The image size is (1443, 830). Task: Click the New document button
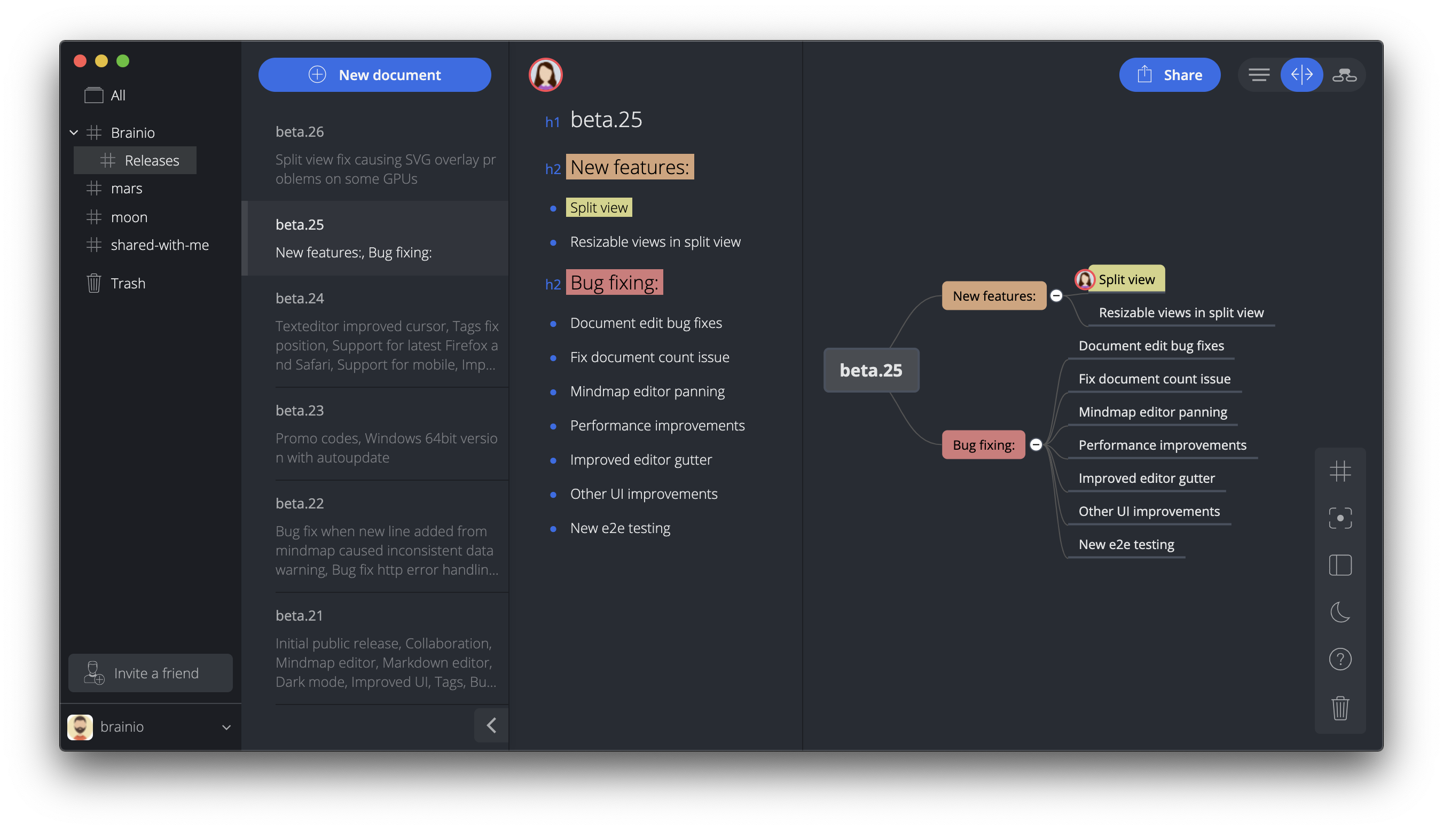(x=374, y=75)
